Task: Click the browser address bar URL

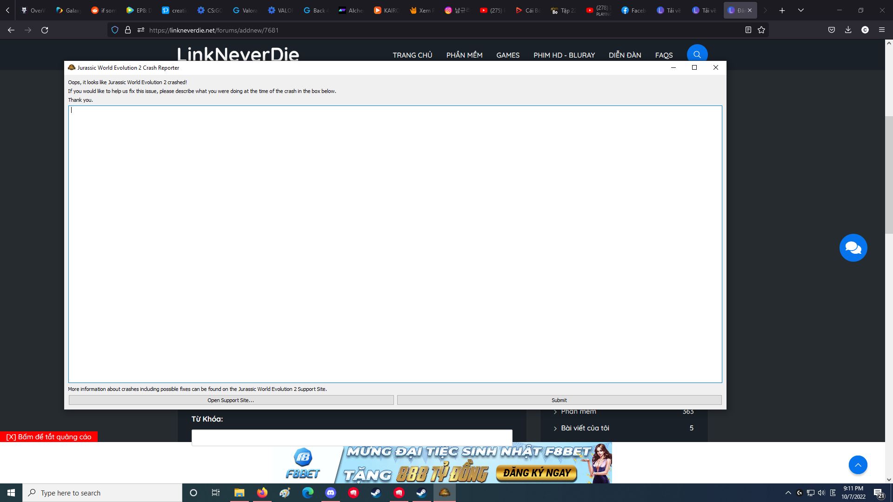Action: click(x=214, y=30)
